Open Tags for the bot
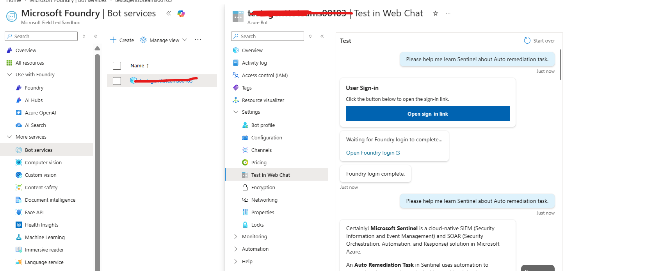The height and width of the screenshot is (271, 662). click(247, 88)
